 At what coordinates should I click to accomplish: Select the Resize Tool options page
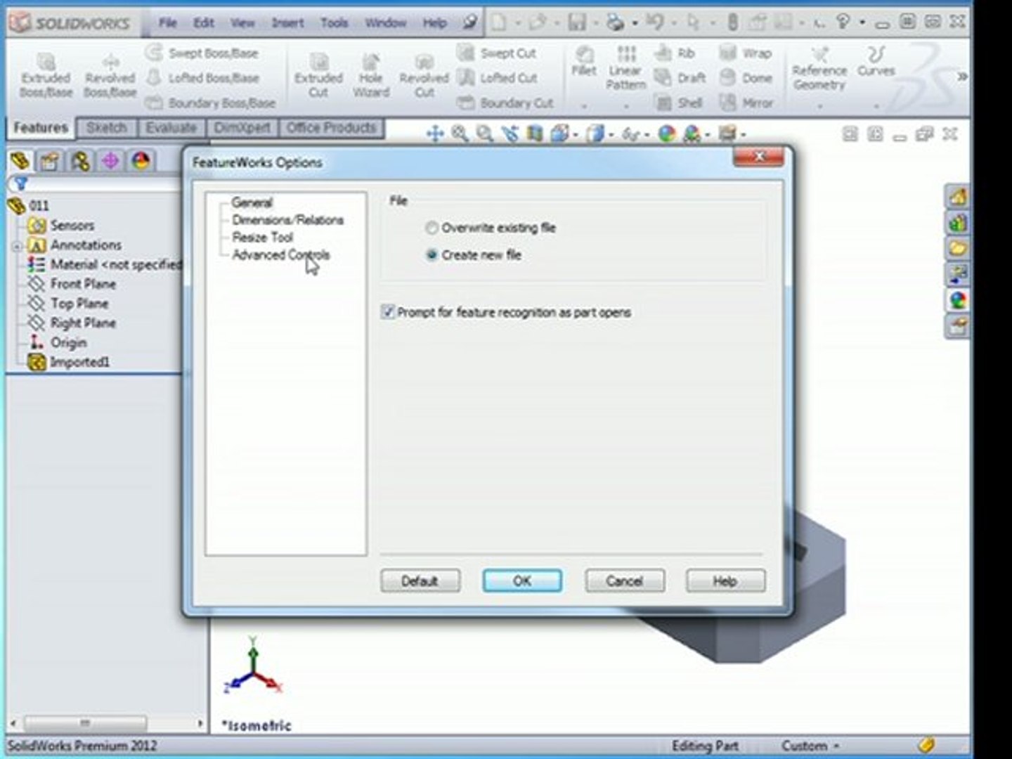(x=262, y=238)
